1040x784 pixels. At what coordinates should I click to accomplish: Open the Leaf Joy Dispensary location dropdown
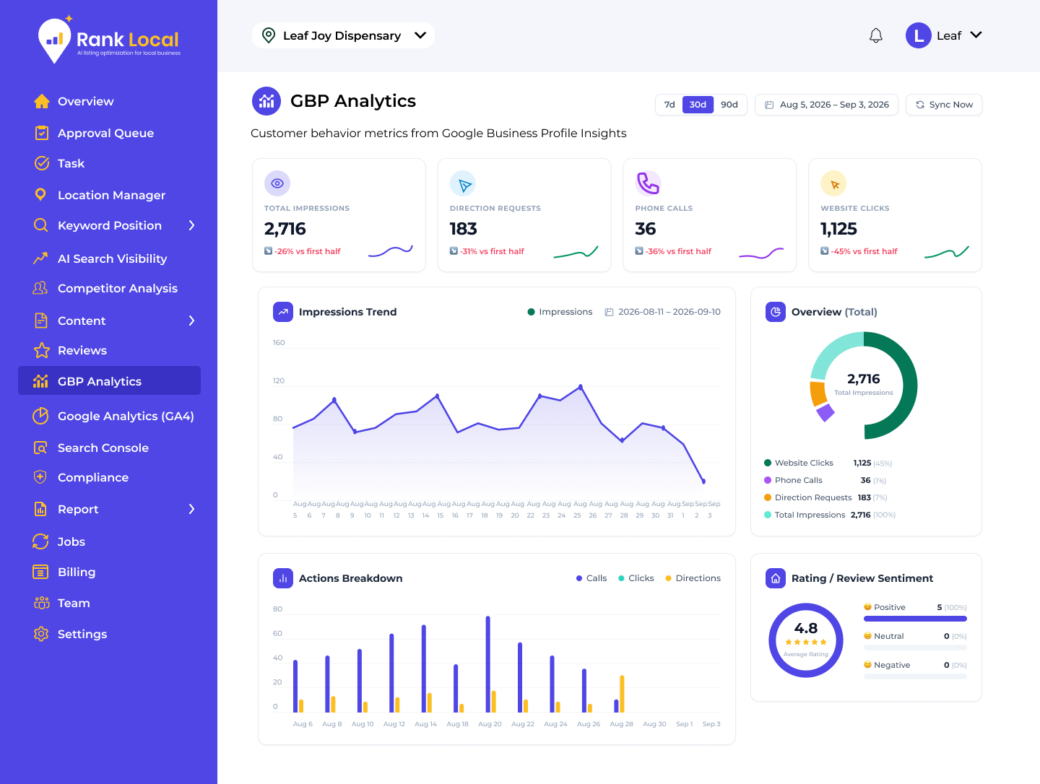point(343,35)
